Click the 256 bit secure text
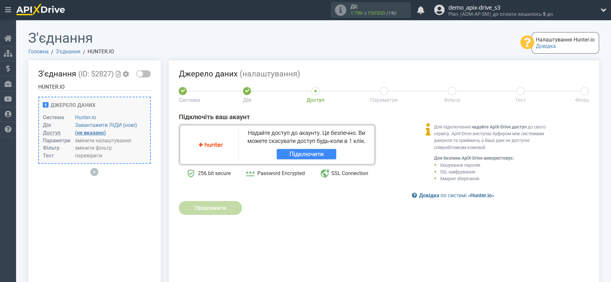Image resolution: width=611 pixels, height=282 pixels. click(214, 173)
